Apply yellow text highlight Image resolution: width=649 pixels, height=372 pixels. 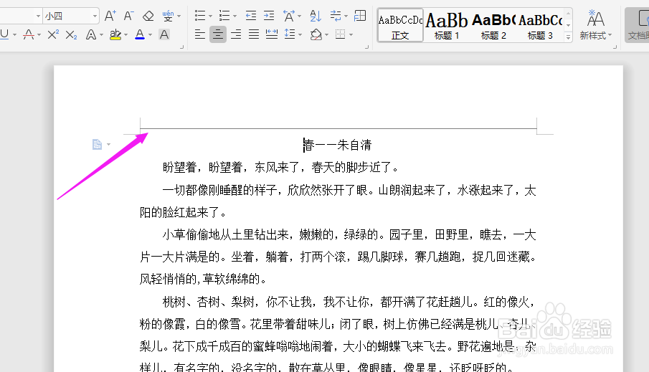click(x=115, y=34)
